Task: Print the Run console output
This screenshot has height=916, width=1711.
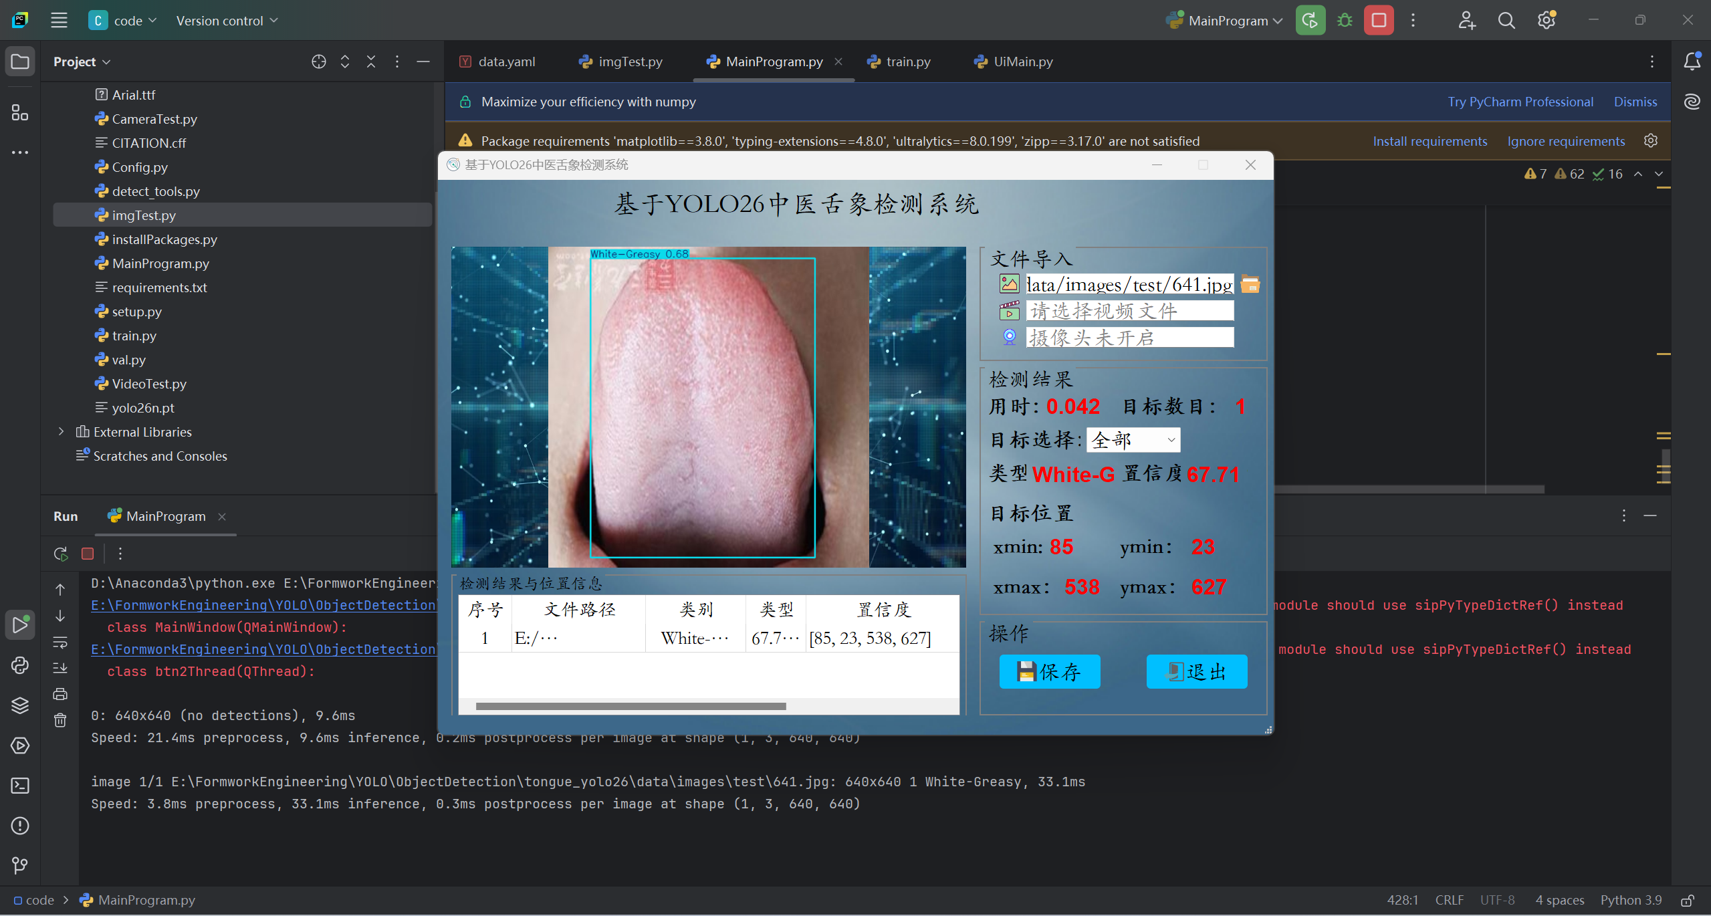Action: (x=60, y=693)
